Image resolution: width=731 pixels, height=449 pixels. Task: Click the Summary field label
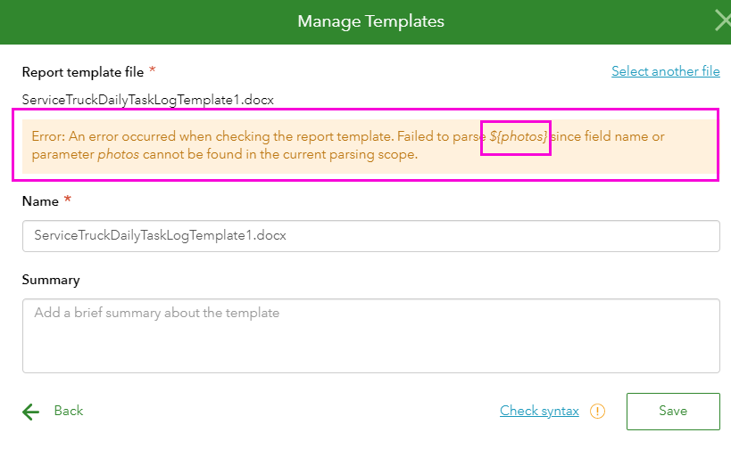click(x=51, y=280)
